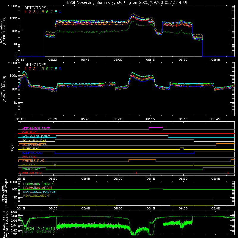Click the ECLIPSE_FLAG label
The width and height of the screenshot is (238, 238).
32,153
